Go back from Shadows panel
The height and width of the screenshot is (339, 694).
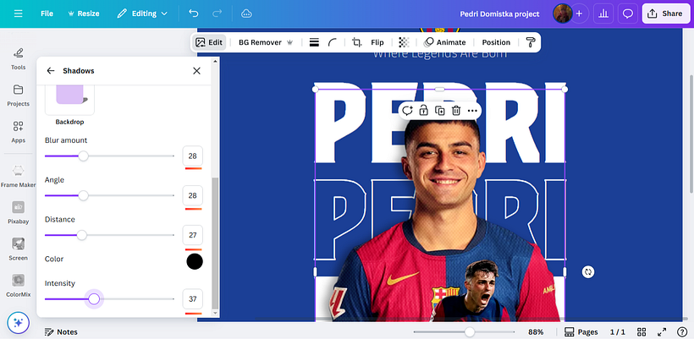51,71
